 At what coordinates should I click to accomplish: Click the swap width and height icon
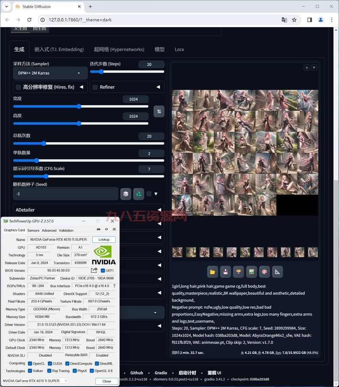(159, 111)
